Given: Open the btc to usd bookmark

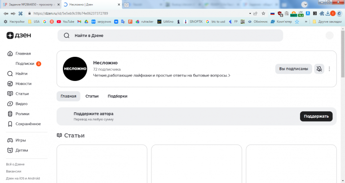Looking at the screenshot, I should (216, 21).
